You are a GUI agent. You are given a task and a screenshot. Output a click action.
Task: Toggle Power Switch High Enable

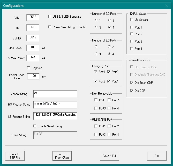point(50,27)
